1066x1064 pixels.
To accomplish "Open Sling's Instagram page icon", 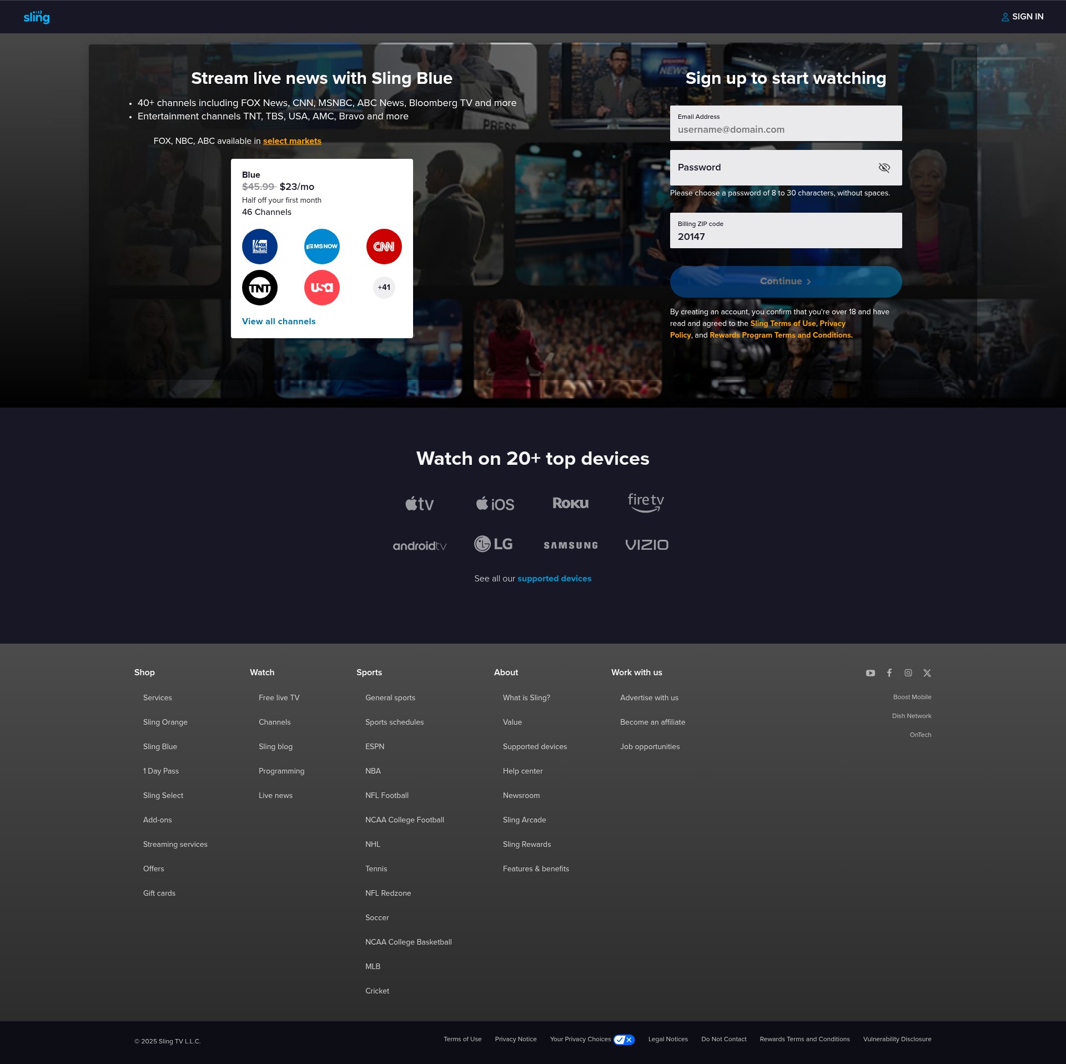I will point(908,673).
